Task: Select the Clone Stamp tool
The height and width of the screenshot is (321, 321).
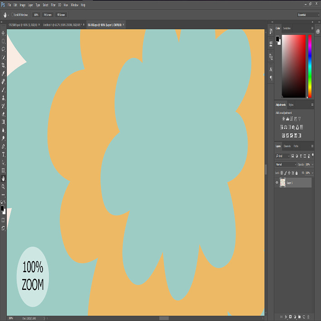Action: point(3,98)
